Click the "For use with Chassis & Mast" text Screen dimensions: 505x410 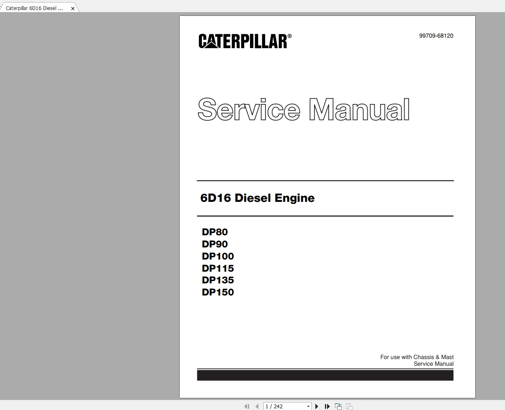coord(417,357)
